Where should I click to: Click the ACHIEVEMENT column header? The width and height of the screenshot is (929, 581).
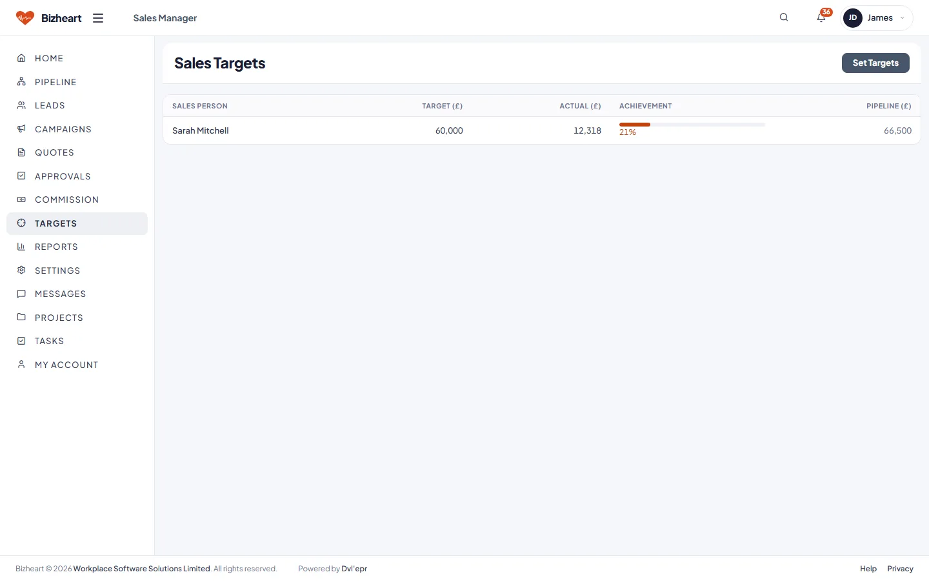646,106
